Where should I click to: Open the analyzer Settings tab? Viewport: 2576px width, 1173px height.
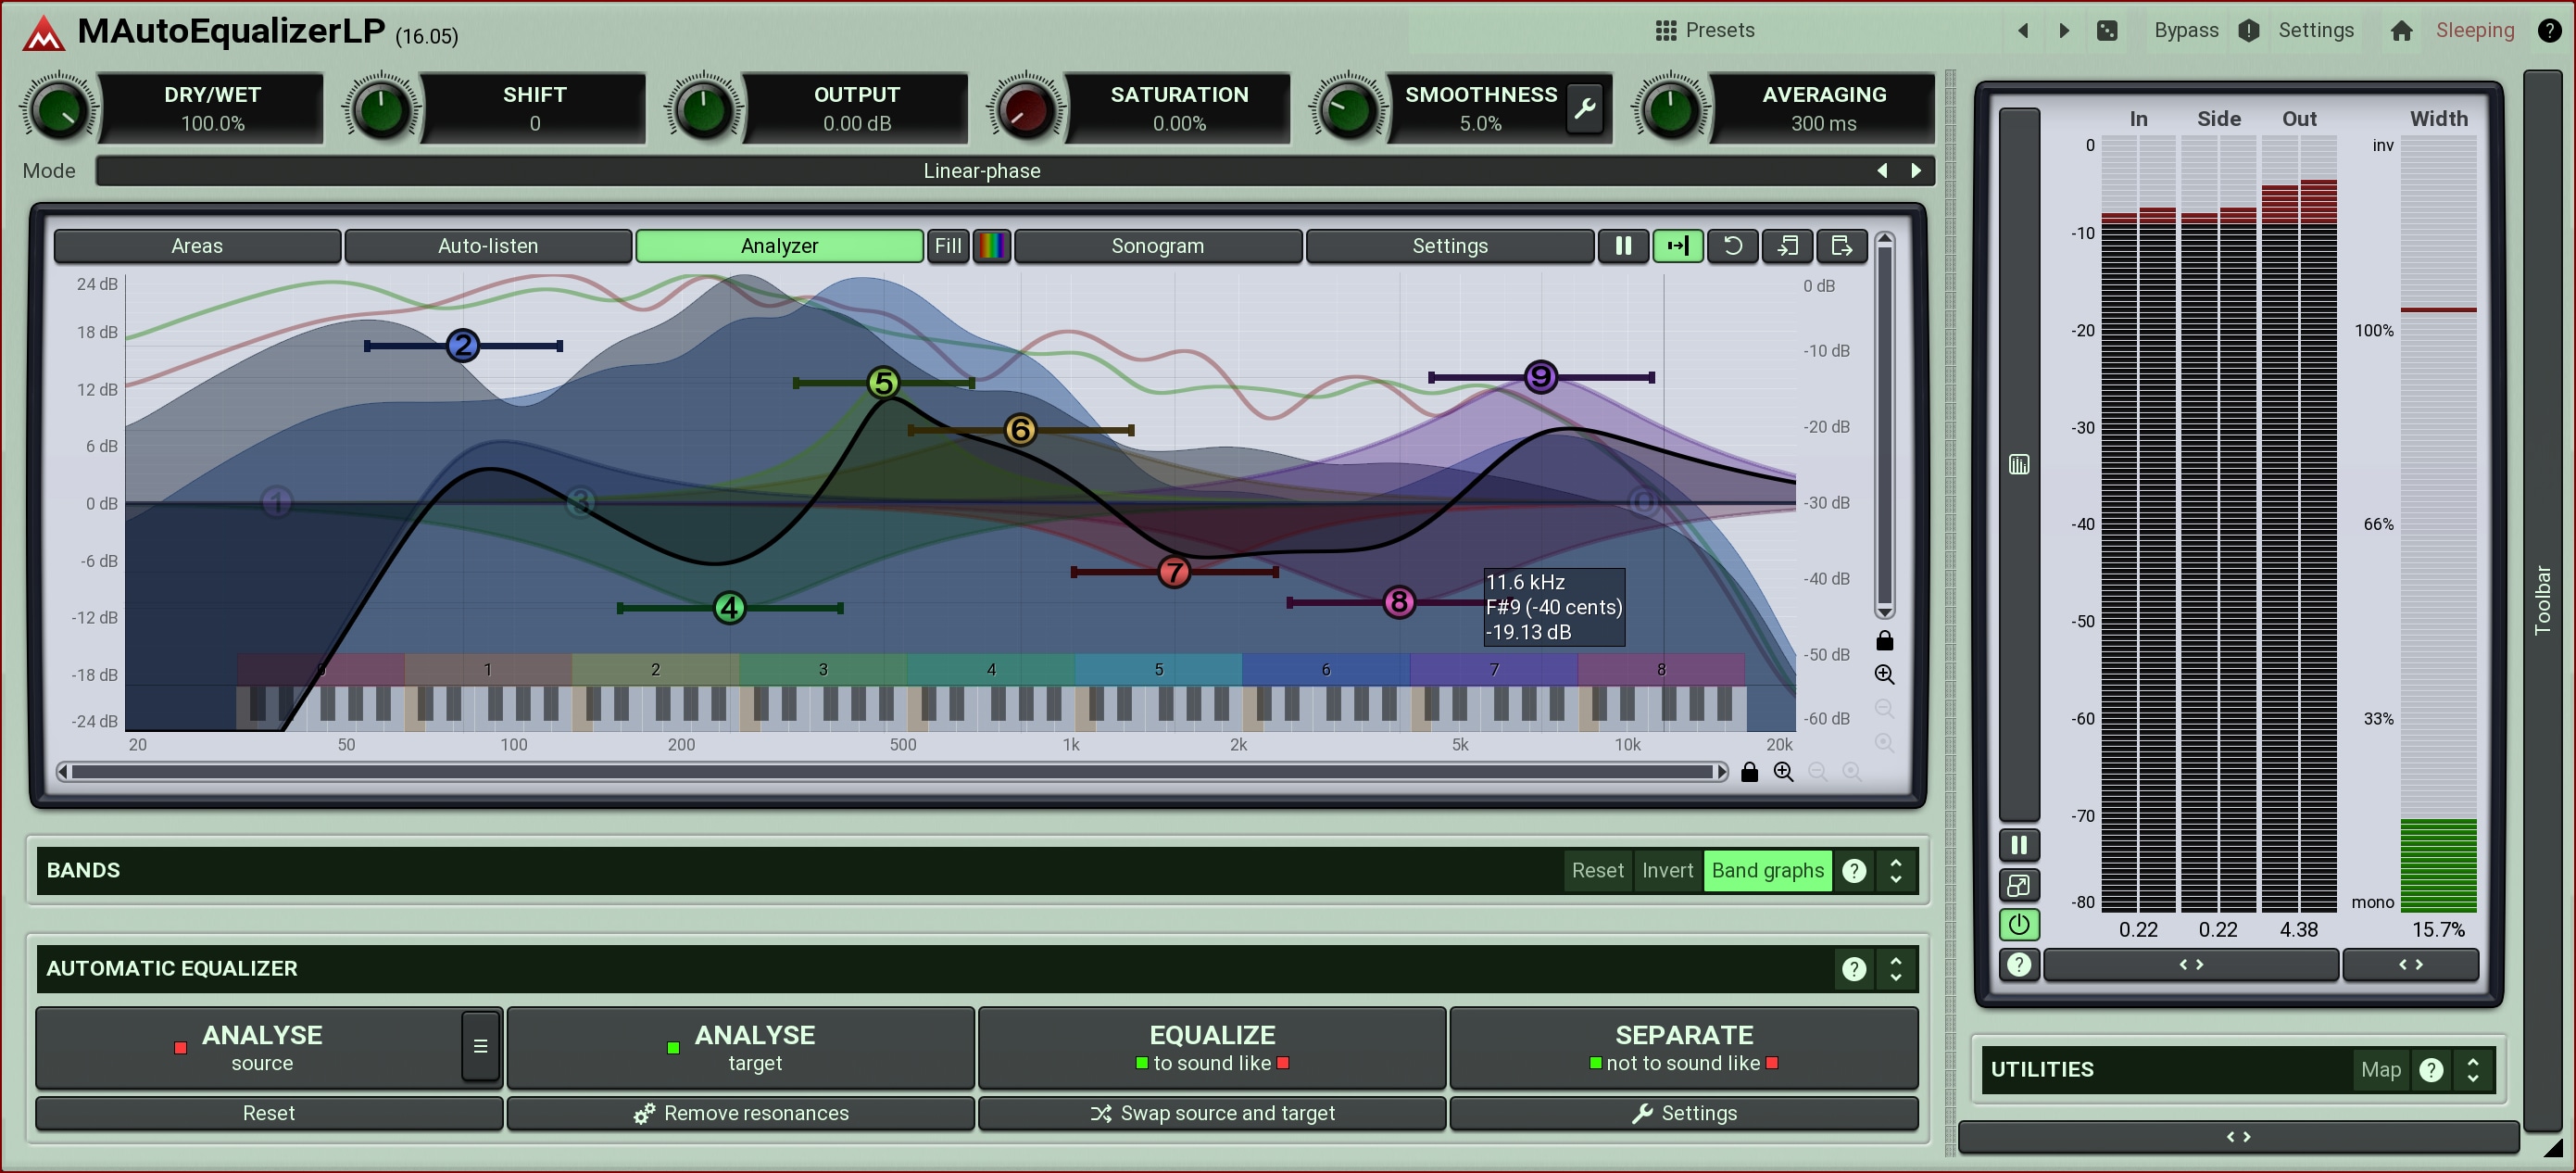pos(1450,246)
